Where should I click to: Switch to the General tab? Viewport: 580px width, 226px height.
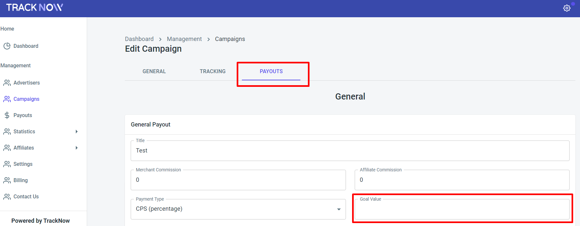154,71
